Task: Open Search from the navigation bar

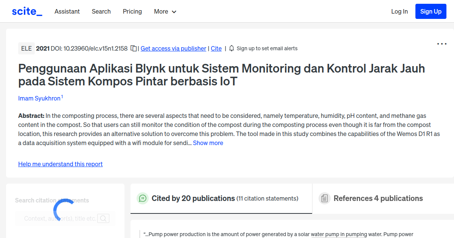Action: pyautogui.click(x=101, y=12)
